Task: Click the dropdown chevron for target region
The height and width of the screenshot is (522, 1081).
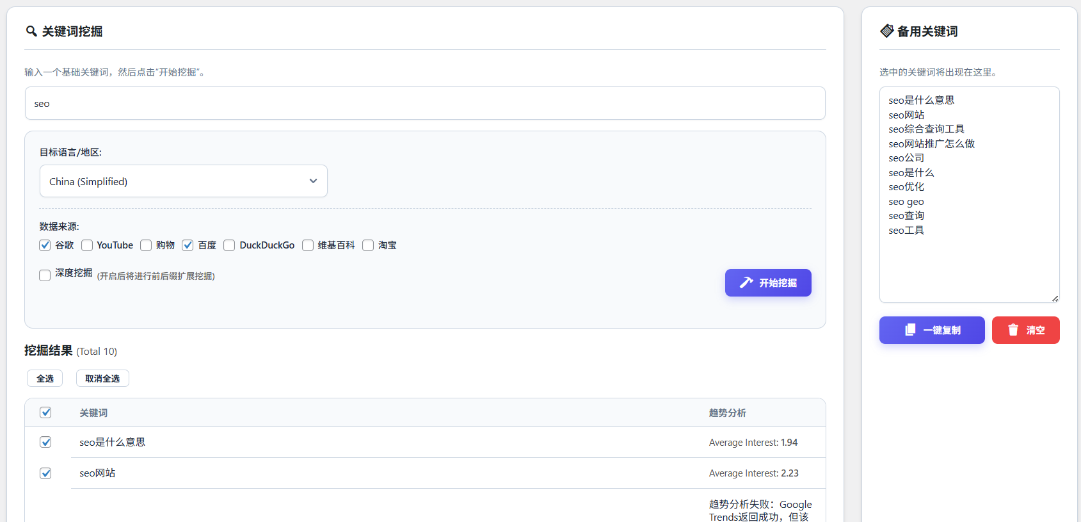Action: coord(313,181)
